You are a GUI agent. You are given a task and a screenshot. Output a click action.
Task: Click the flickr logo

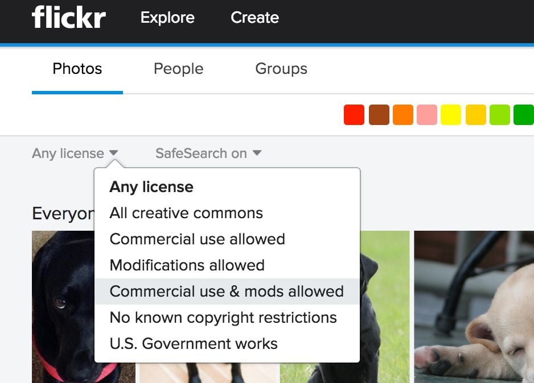point(69,18)
